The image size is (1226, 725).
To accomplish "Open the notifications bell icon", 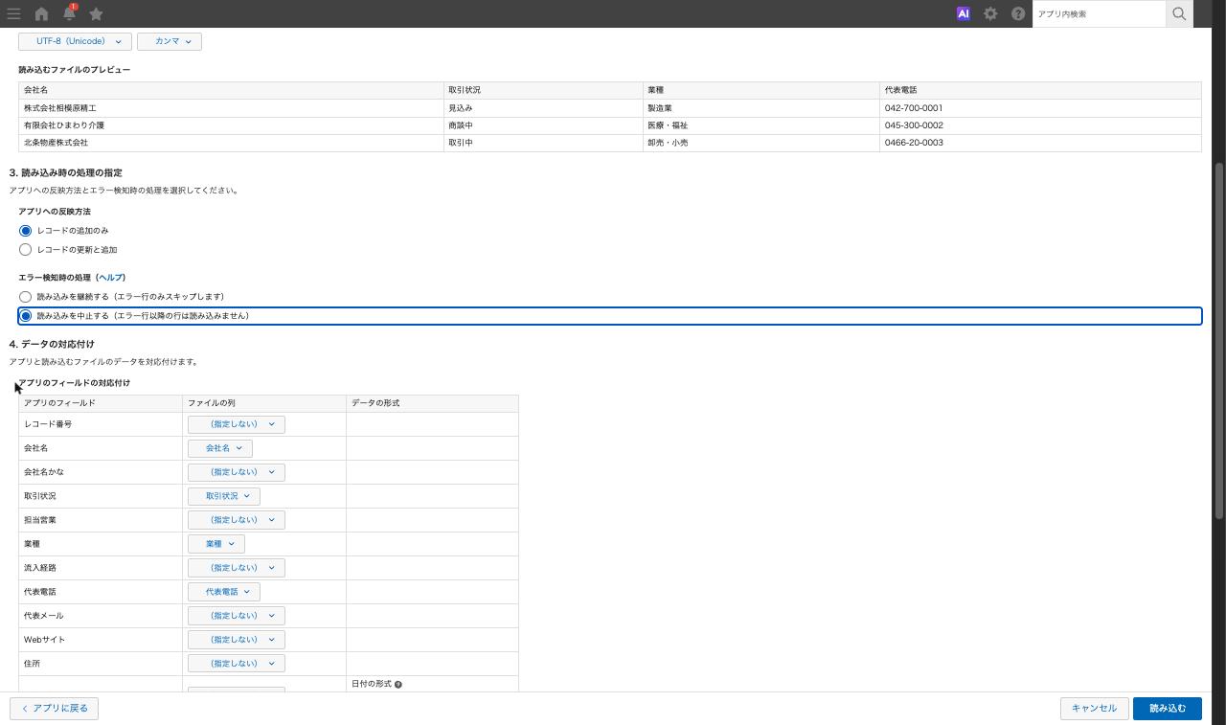I will click(69, 13).
